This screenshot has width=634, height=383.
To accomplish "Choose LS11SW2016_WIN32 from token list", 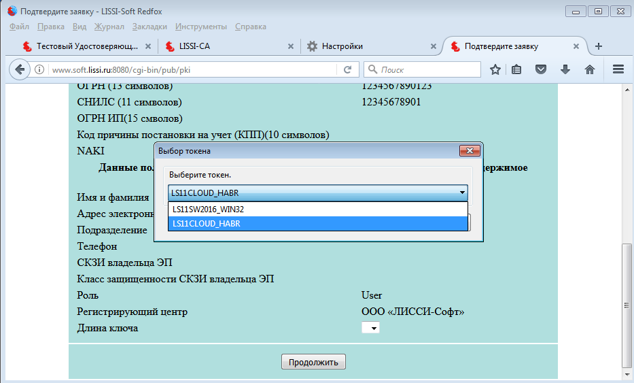I will pos(318,210).
